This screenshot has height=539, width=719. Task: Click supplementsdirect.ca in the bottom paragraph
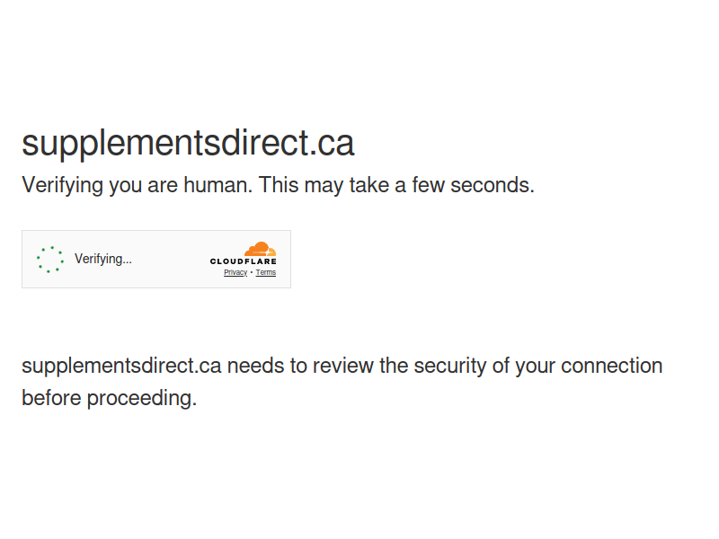pyautogui.click(x=121, y=367)
